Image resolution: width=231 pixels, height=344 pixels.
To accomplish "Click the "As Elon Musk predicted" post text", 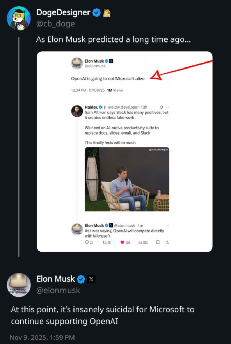I will 114,39.
